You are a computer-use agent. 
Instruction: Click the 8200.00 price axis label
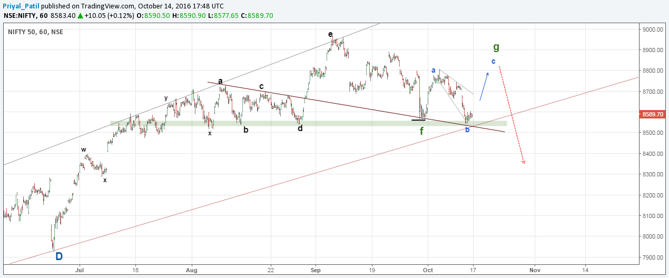point(653,195)
